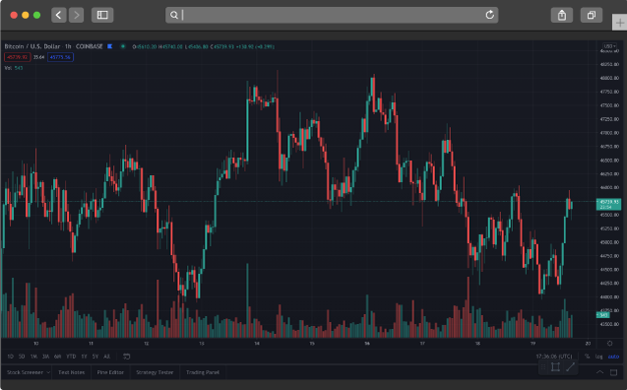Open chart settings gear on time axis
This screenshot has height=390, width=627.
[x=609, y=343]
